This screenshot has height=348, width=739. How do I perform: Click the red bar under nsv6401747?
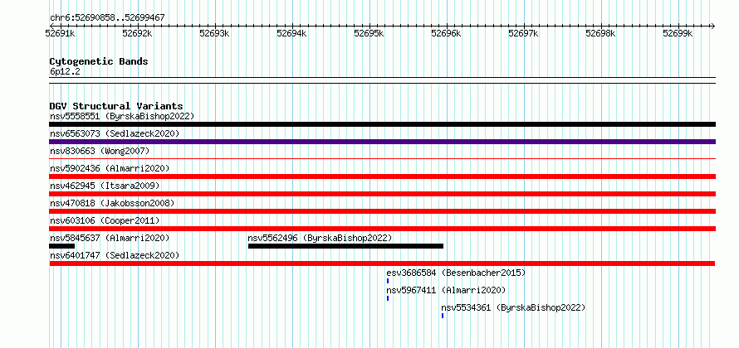(382, 263)
